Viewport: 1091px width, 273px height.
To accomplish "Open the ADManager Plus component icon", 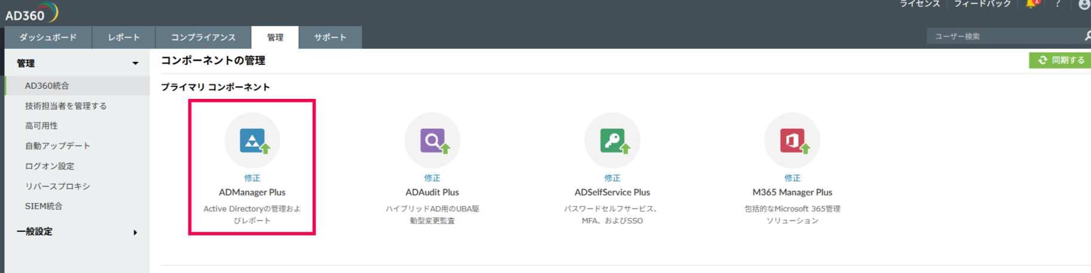I will click(x=252, y=141).
